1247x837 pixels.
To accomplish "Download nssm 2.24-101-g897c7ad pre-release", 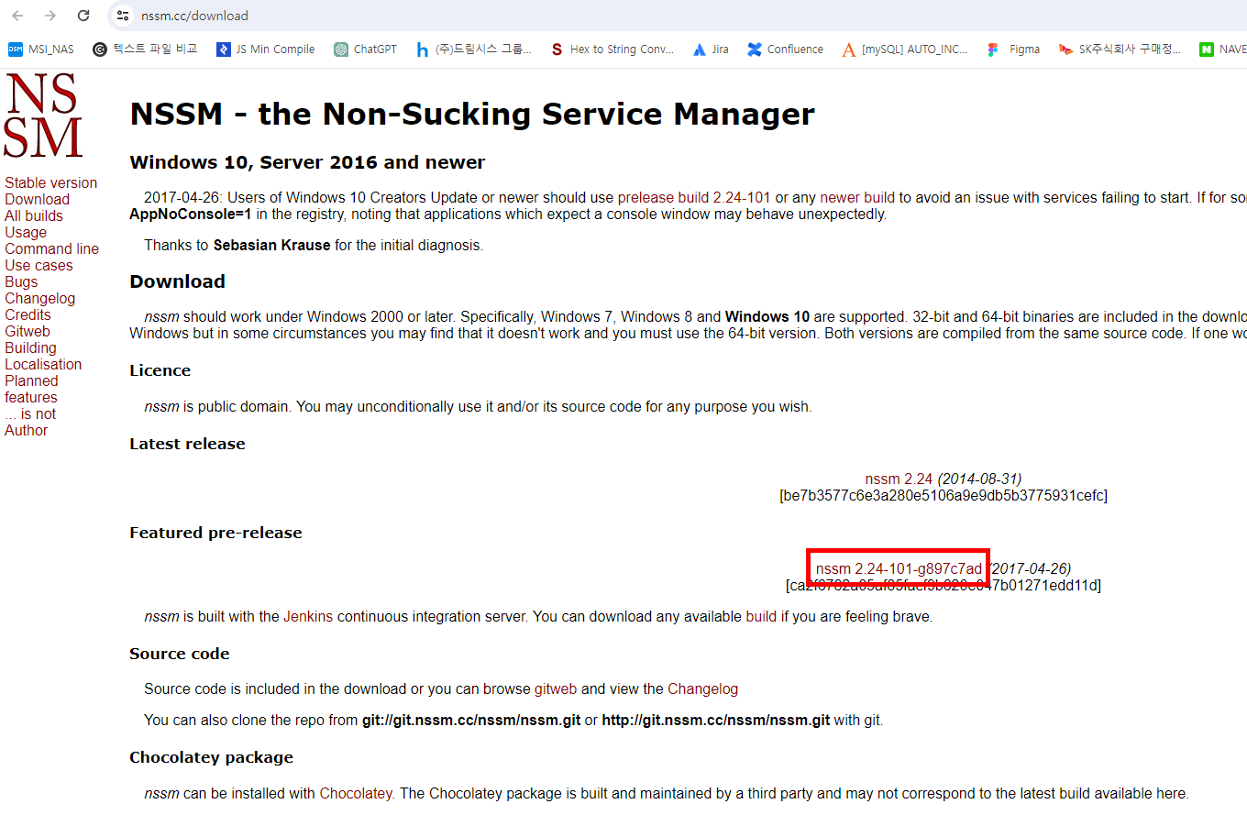I will point(899,569).
